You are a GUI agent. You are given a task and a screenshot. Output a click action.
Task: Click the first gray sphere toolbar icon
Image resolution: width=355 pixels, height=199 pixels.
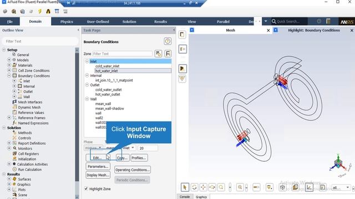[x=5, y=11]
